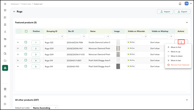Open the document reports icon in the sidebar
Viewport: 194px width, 110px height.
point(5,53)
